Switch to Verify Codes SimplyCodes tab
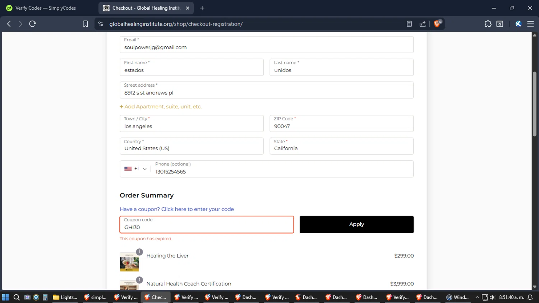This screenshot has height=303, width=539. [46, 8]
